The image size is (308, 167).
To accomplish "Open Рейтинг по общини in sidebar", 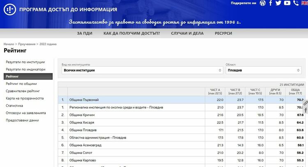I will coord(21,84).
